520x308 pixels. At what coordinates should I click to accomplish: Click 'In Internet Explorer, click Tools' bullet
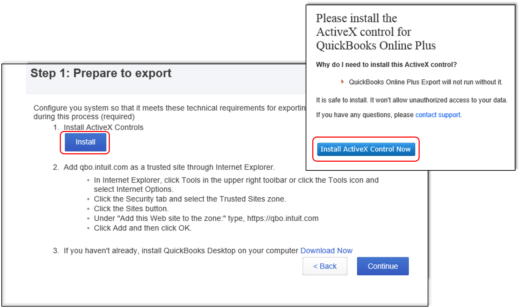coord(236,185)
